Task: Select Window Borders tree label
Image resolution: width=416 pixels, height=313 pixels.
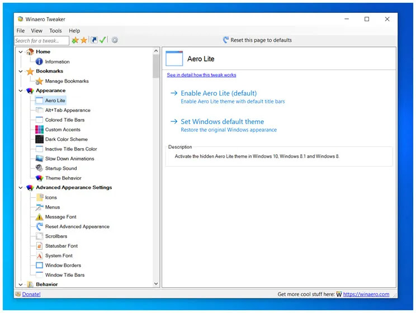Action: (x=63, y=265)
